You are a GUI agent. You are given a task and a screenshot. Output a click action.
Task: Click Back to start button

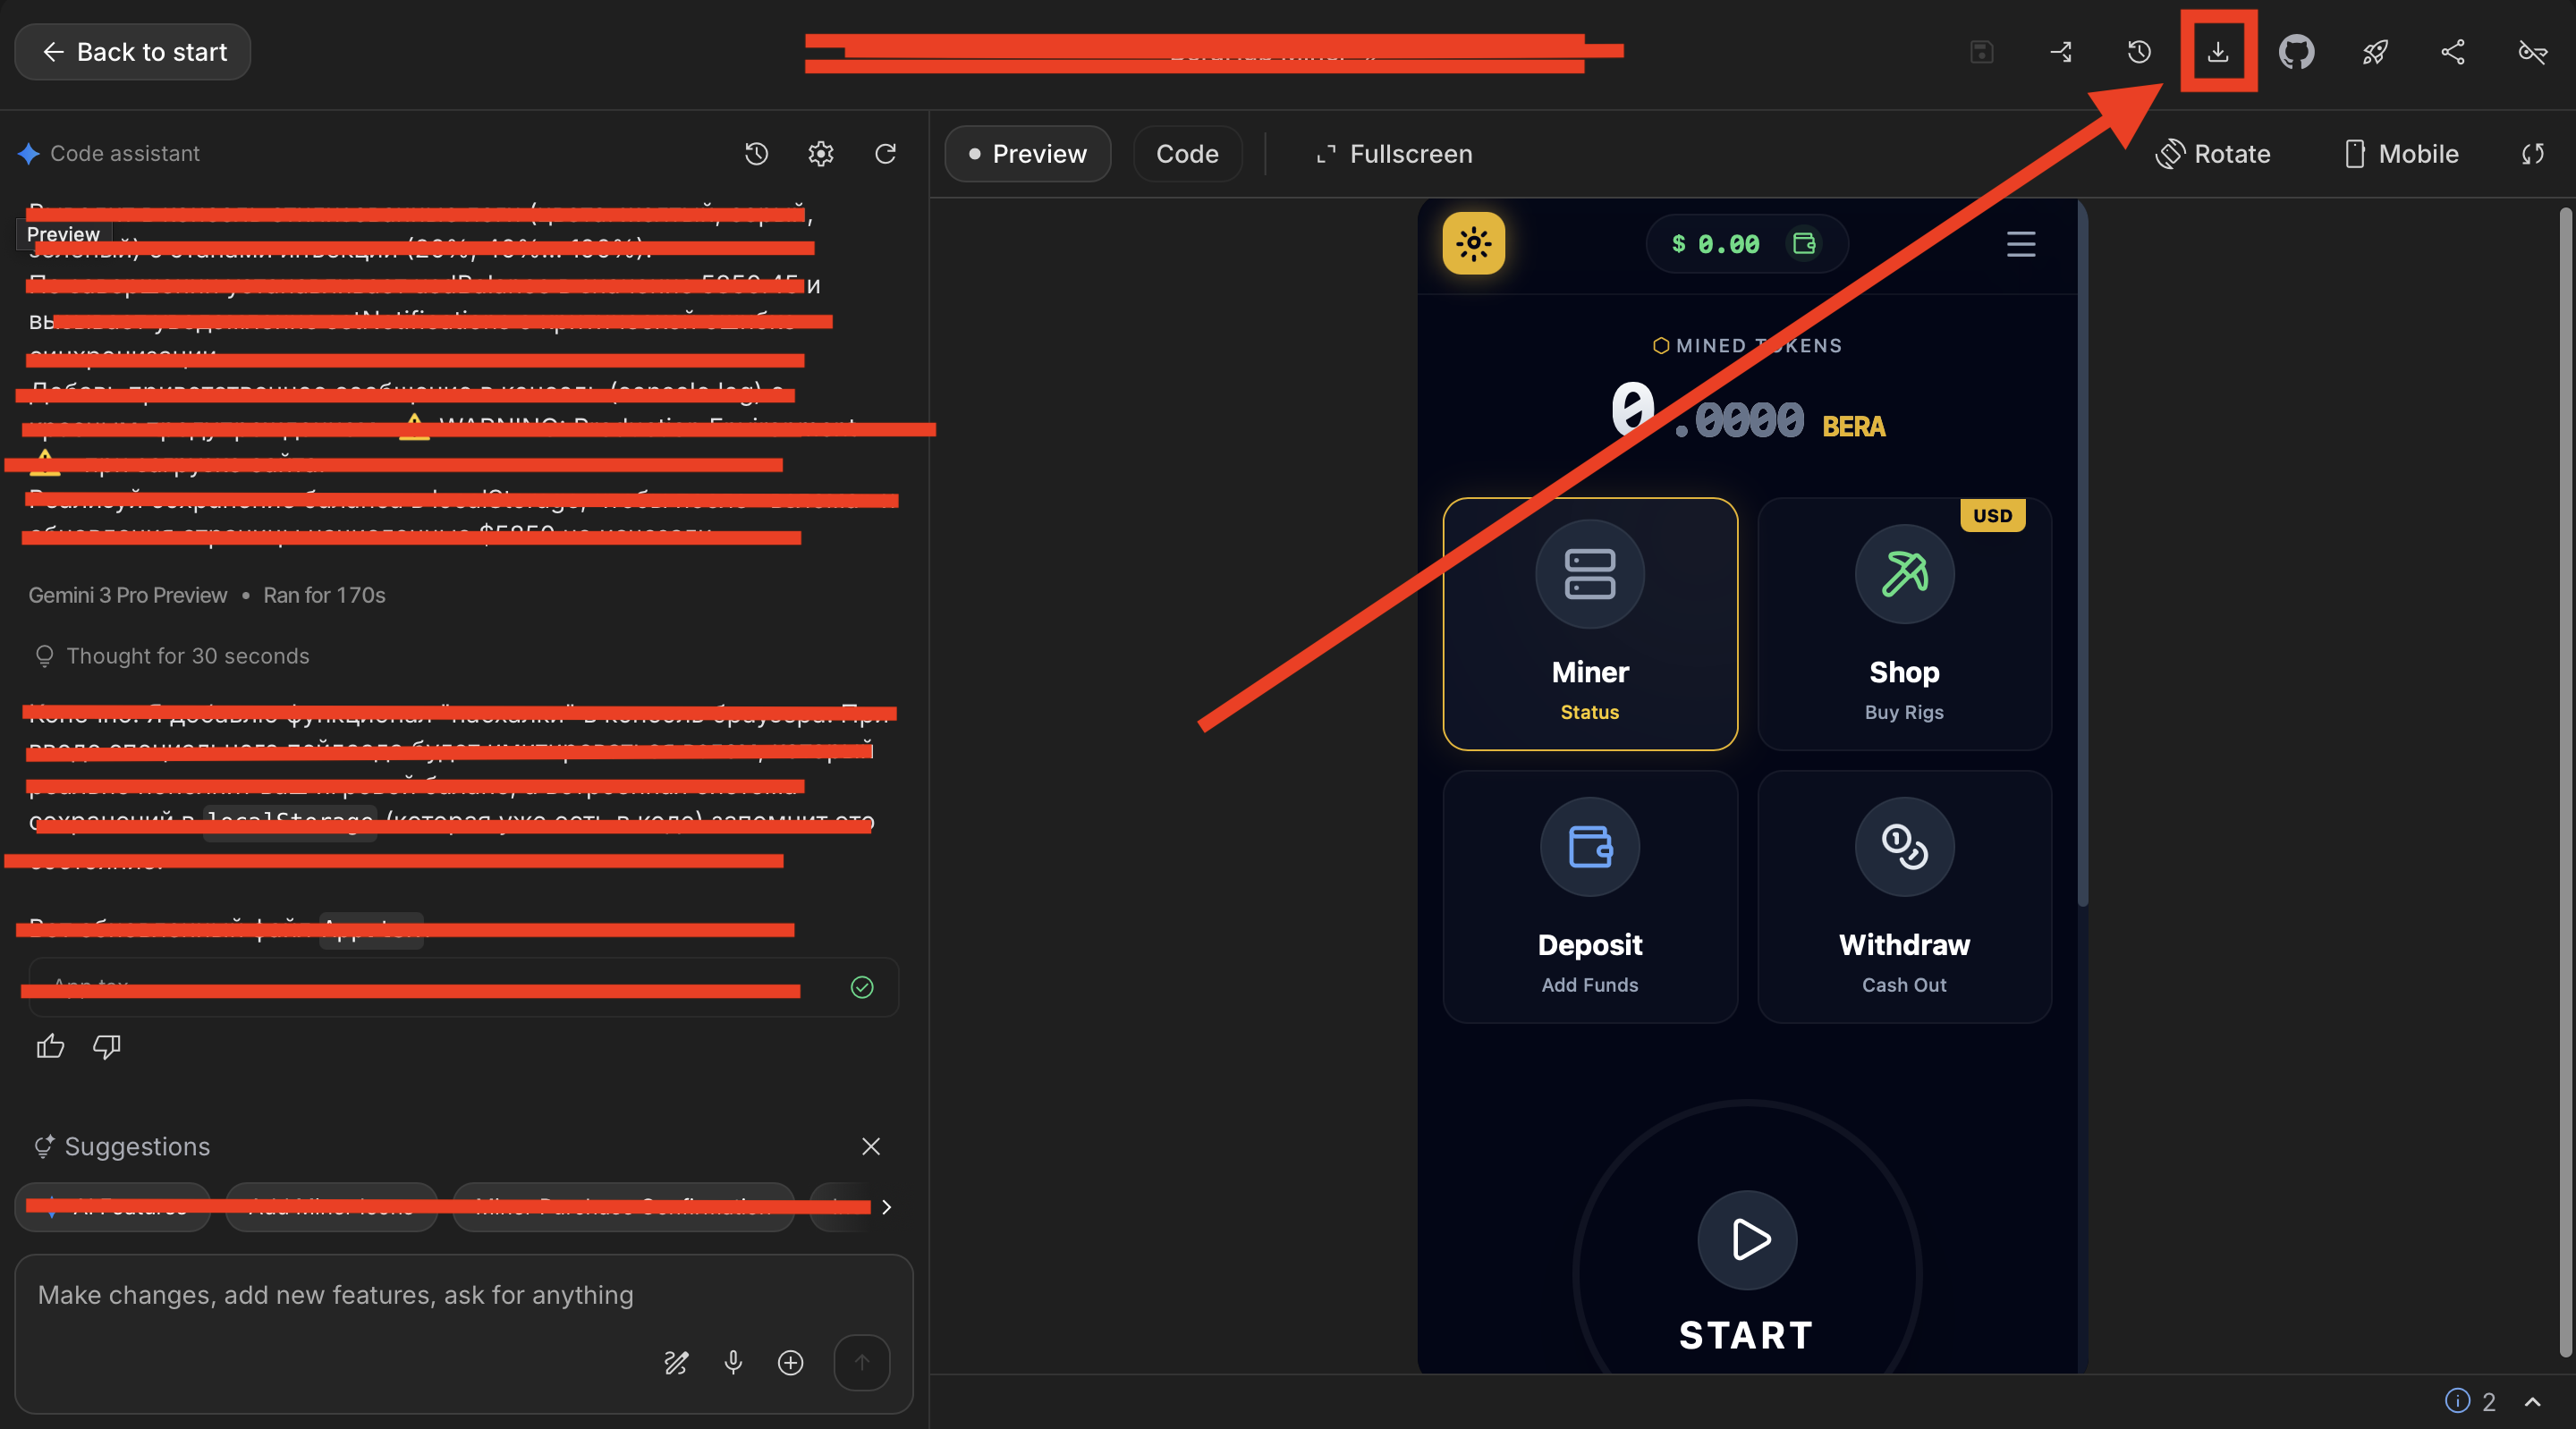click(x=133, y=52)
